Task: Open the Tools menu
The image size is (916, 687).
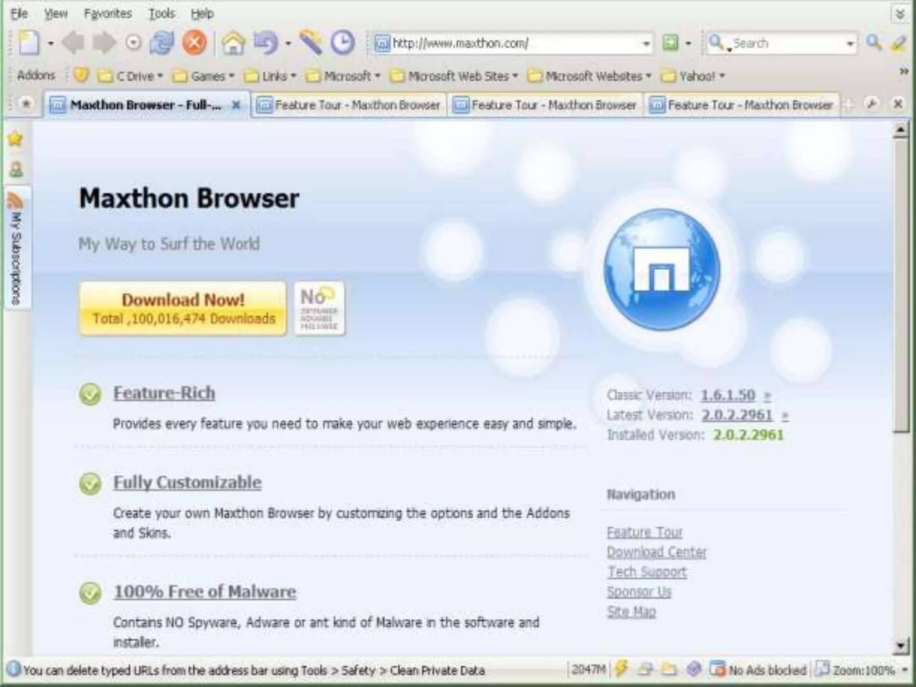Action: click(161, 14)
